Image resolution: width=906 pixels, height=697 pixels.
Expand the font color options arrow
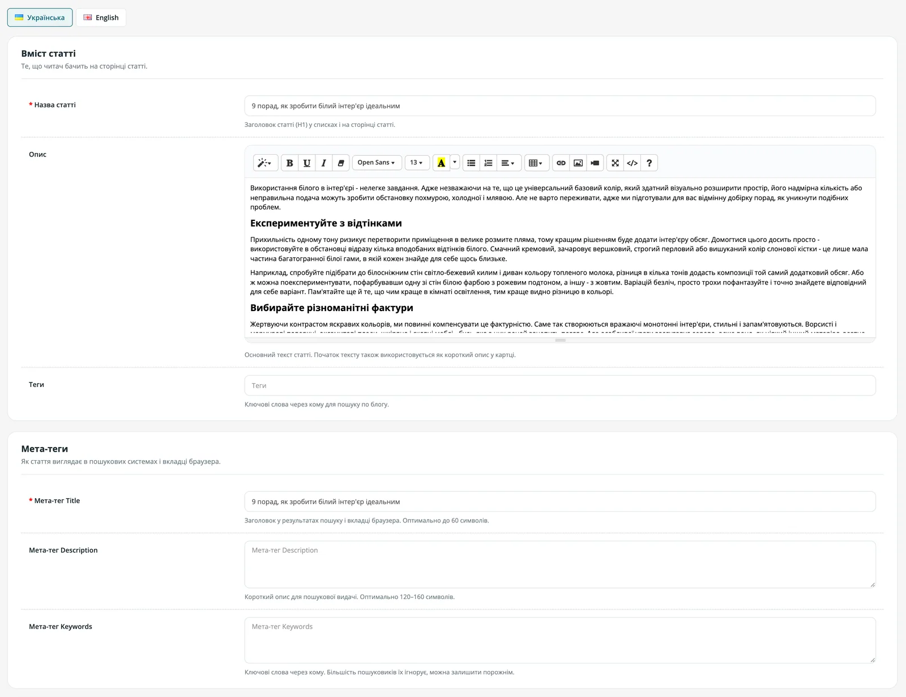[455, 163]
